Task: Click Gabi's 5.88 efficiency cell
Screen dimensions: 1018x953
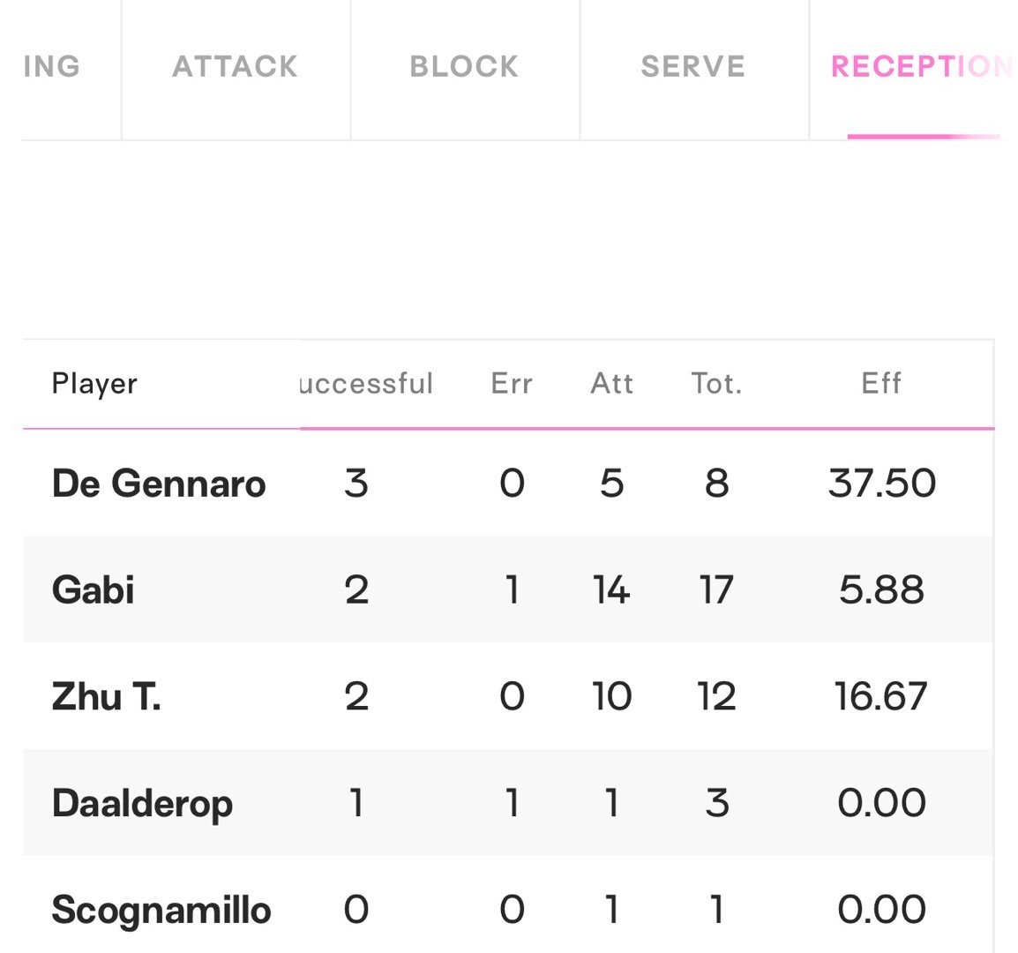Action: (x=881, y=589)
